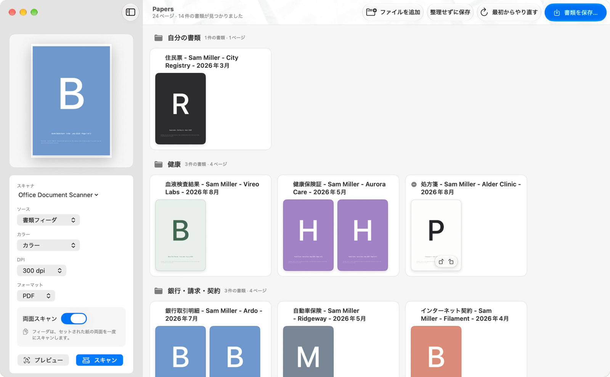
Task: Open the PDF format dropdown
Action: (x=36, y=296)
